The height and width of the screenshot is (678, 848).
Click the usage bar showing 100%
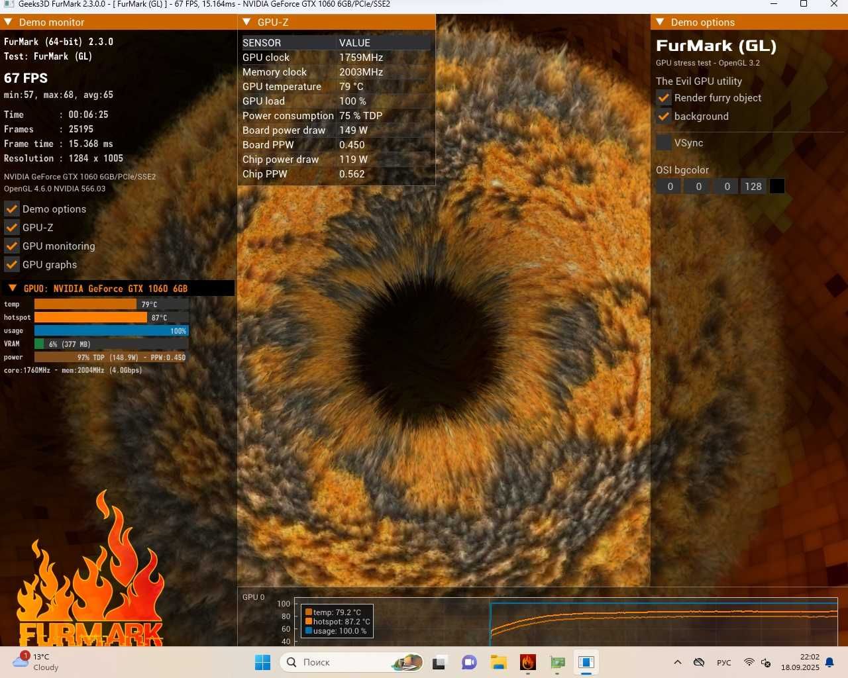[x=111, y=331]
